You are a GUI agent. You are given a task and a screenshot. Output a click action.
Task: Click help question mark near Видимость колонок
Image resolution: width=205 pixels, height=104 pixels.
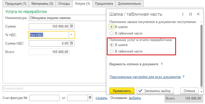pyautogui.click(x=162, y=64)
